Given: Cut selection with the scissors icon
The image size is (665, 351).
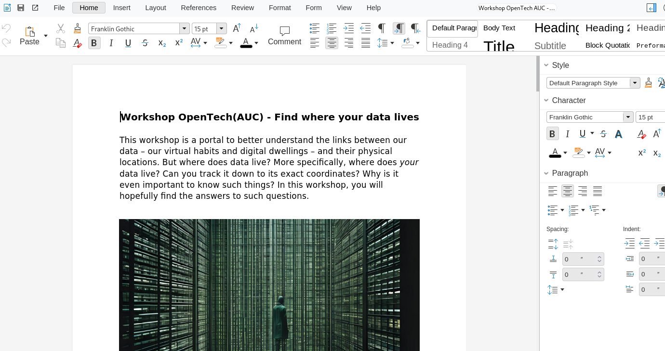Looking at the screenshot, I should pyautogui.click(x=61, y=28).
